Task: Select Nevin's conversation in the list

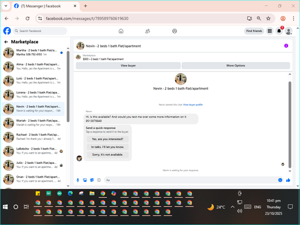Action: point(33,109)
